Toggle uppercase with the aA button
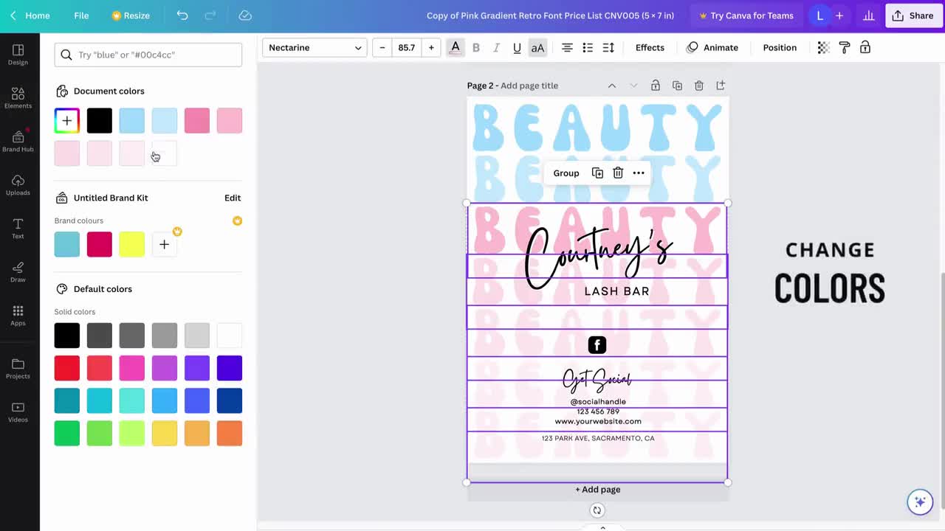 click(x=537, y=47)
